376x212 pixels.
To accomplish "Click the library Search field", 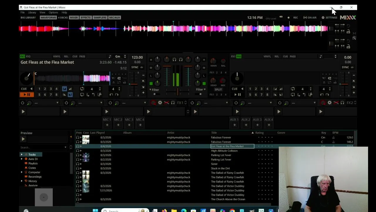I will pos(44,147).
